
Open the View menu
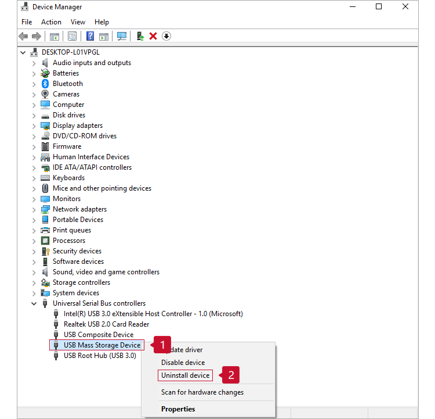point(78,22)
